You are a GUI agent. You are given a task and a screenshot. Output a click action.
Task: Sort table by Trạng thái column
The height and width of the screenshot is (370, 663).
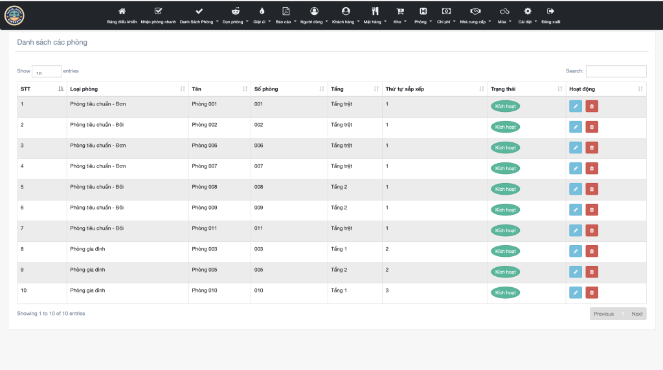526,89
